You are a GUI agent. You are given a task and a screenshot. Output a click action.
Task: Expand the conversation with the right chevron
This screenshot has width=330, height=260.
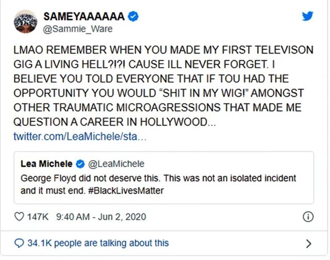[308, 243]
